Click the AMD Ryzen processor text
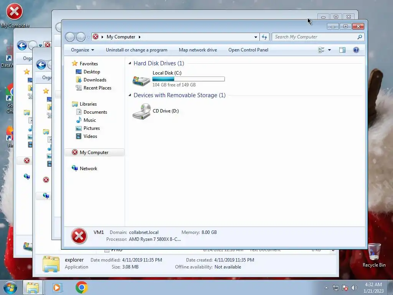Viewport: 393px width, 295px height. (x=155, y=239)
